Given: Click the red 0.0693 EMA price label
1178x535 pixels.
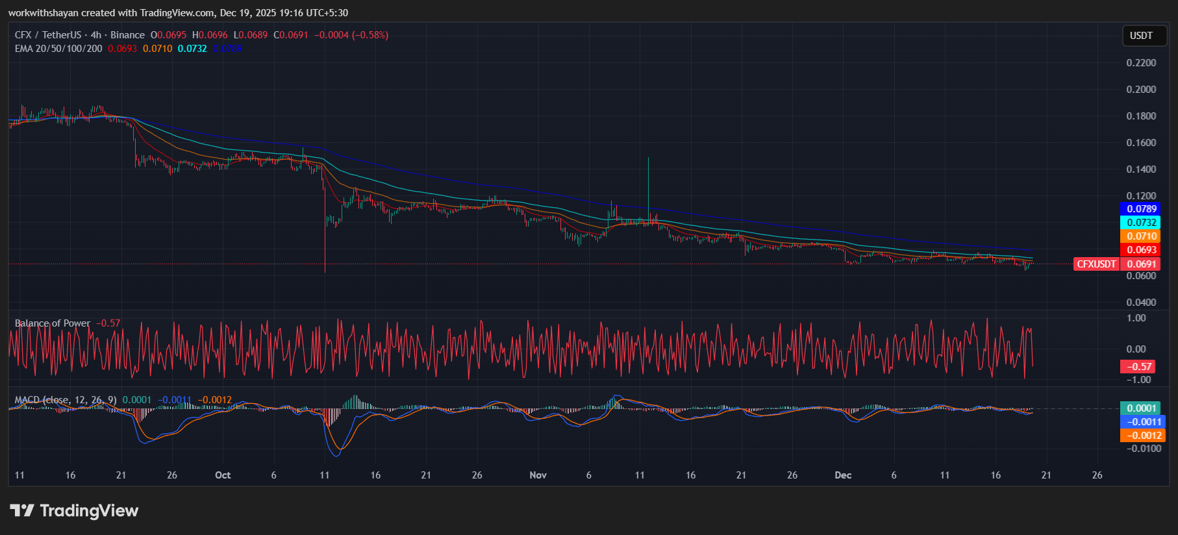Looking at the screenshot, I should click(x=1141, y=250).
